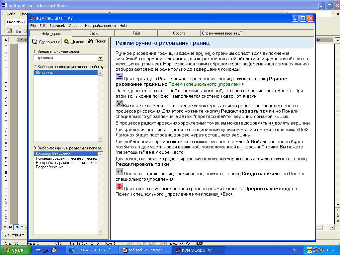Select the Поиск tab
This screenshot has height=255, width=340.
[x=97, y=41]
